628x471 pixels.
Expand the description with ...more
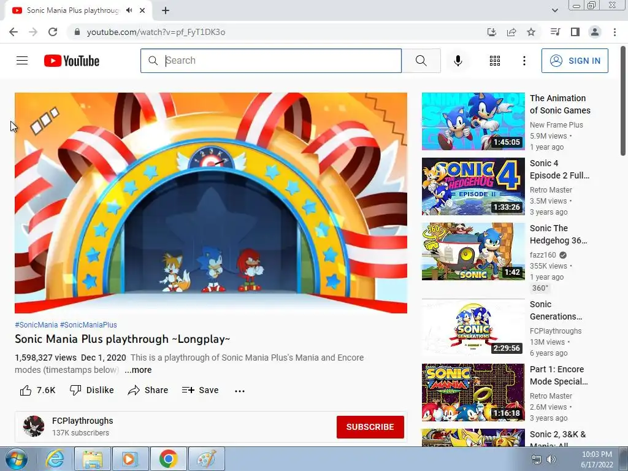point(138,370)
